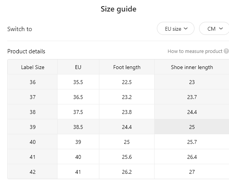
Task: Click highlighted shoe inner length 25 cell
Action: pos(192,127)
